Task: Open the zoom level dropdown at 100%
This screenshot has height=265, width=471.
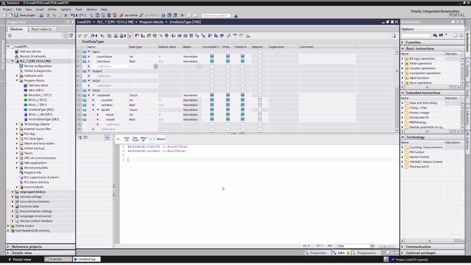Action: (x=372, y=246)
